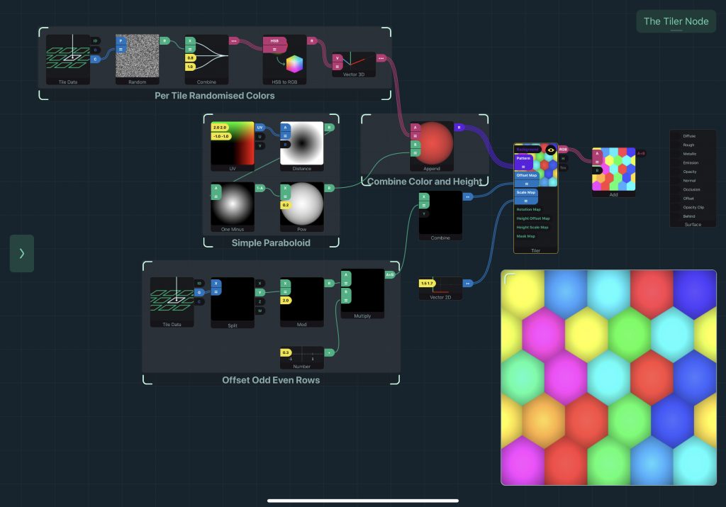Image resolution: width=726 pixels, height=507 pixels.
Task: Click the HSB input port on HSB to RGB
Action: (x=274, y=45)
